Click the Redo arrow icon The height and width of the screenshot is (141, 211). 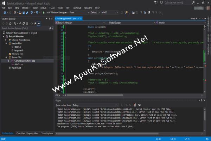37,13
